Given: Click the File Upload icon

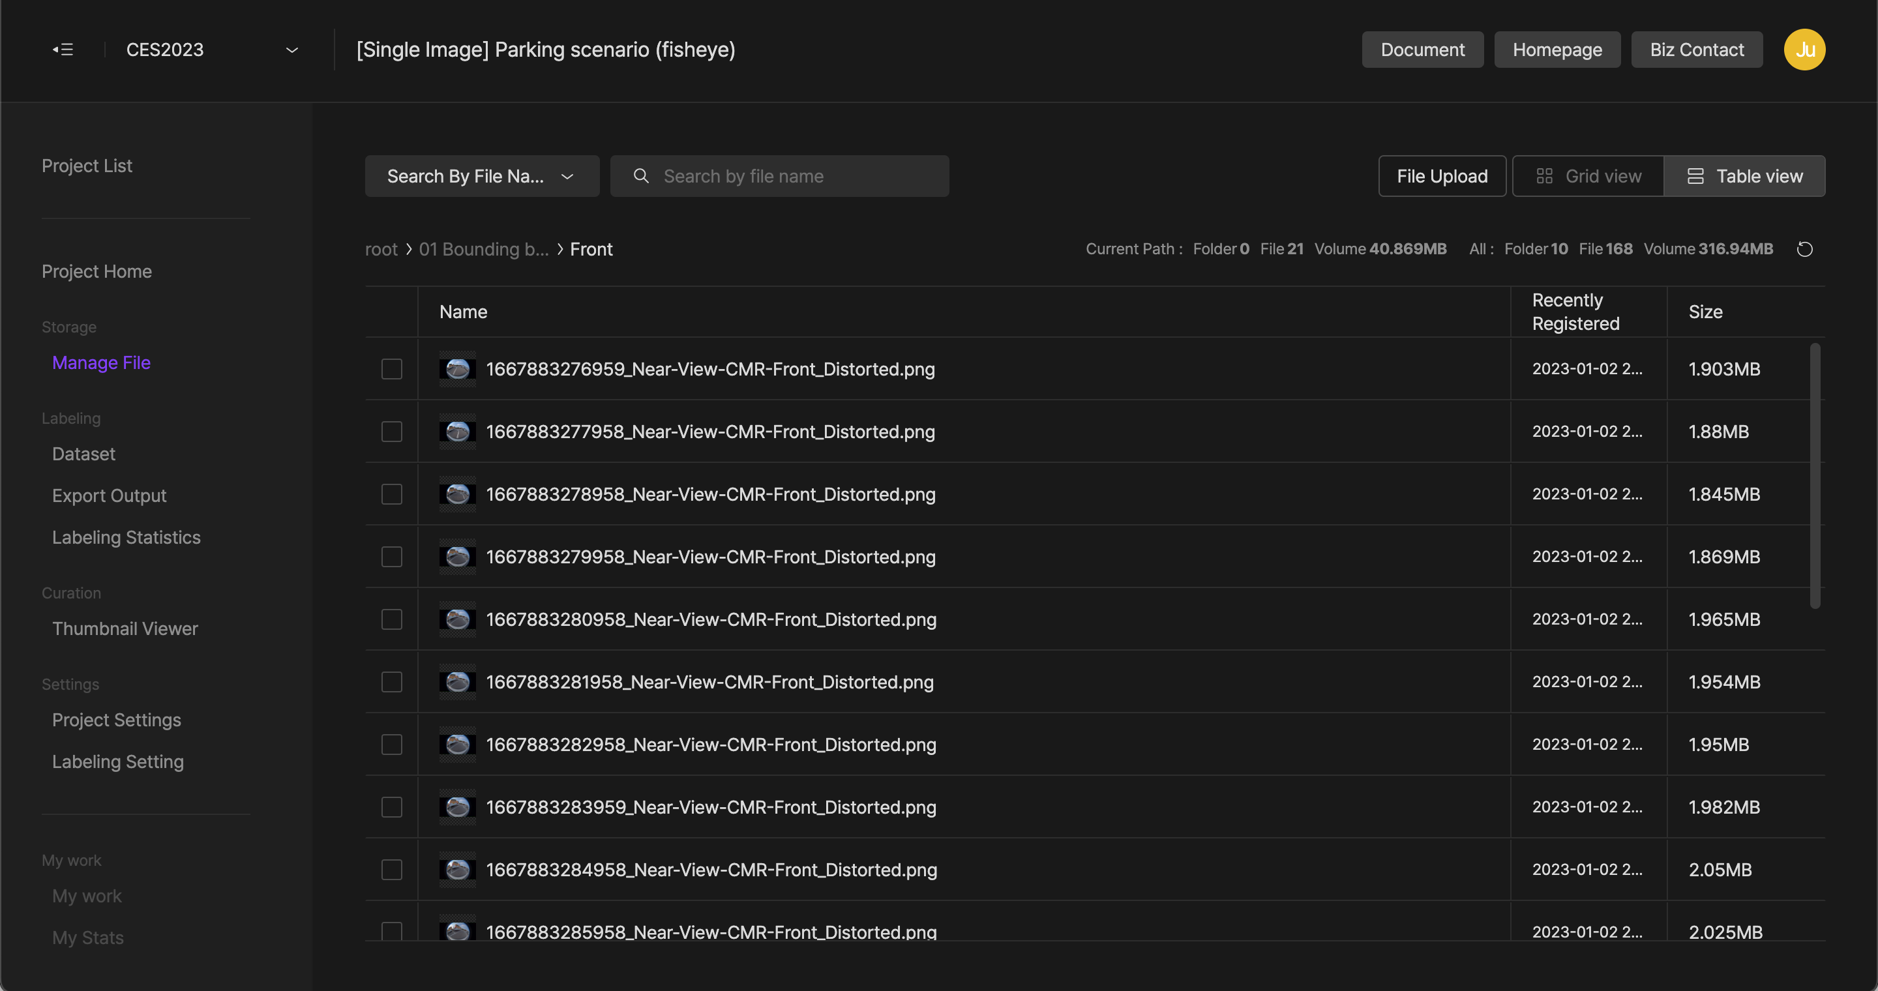Looking at the screenshot, I should tap(1442, 175).
